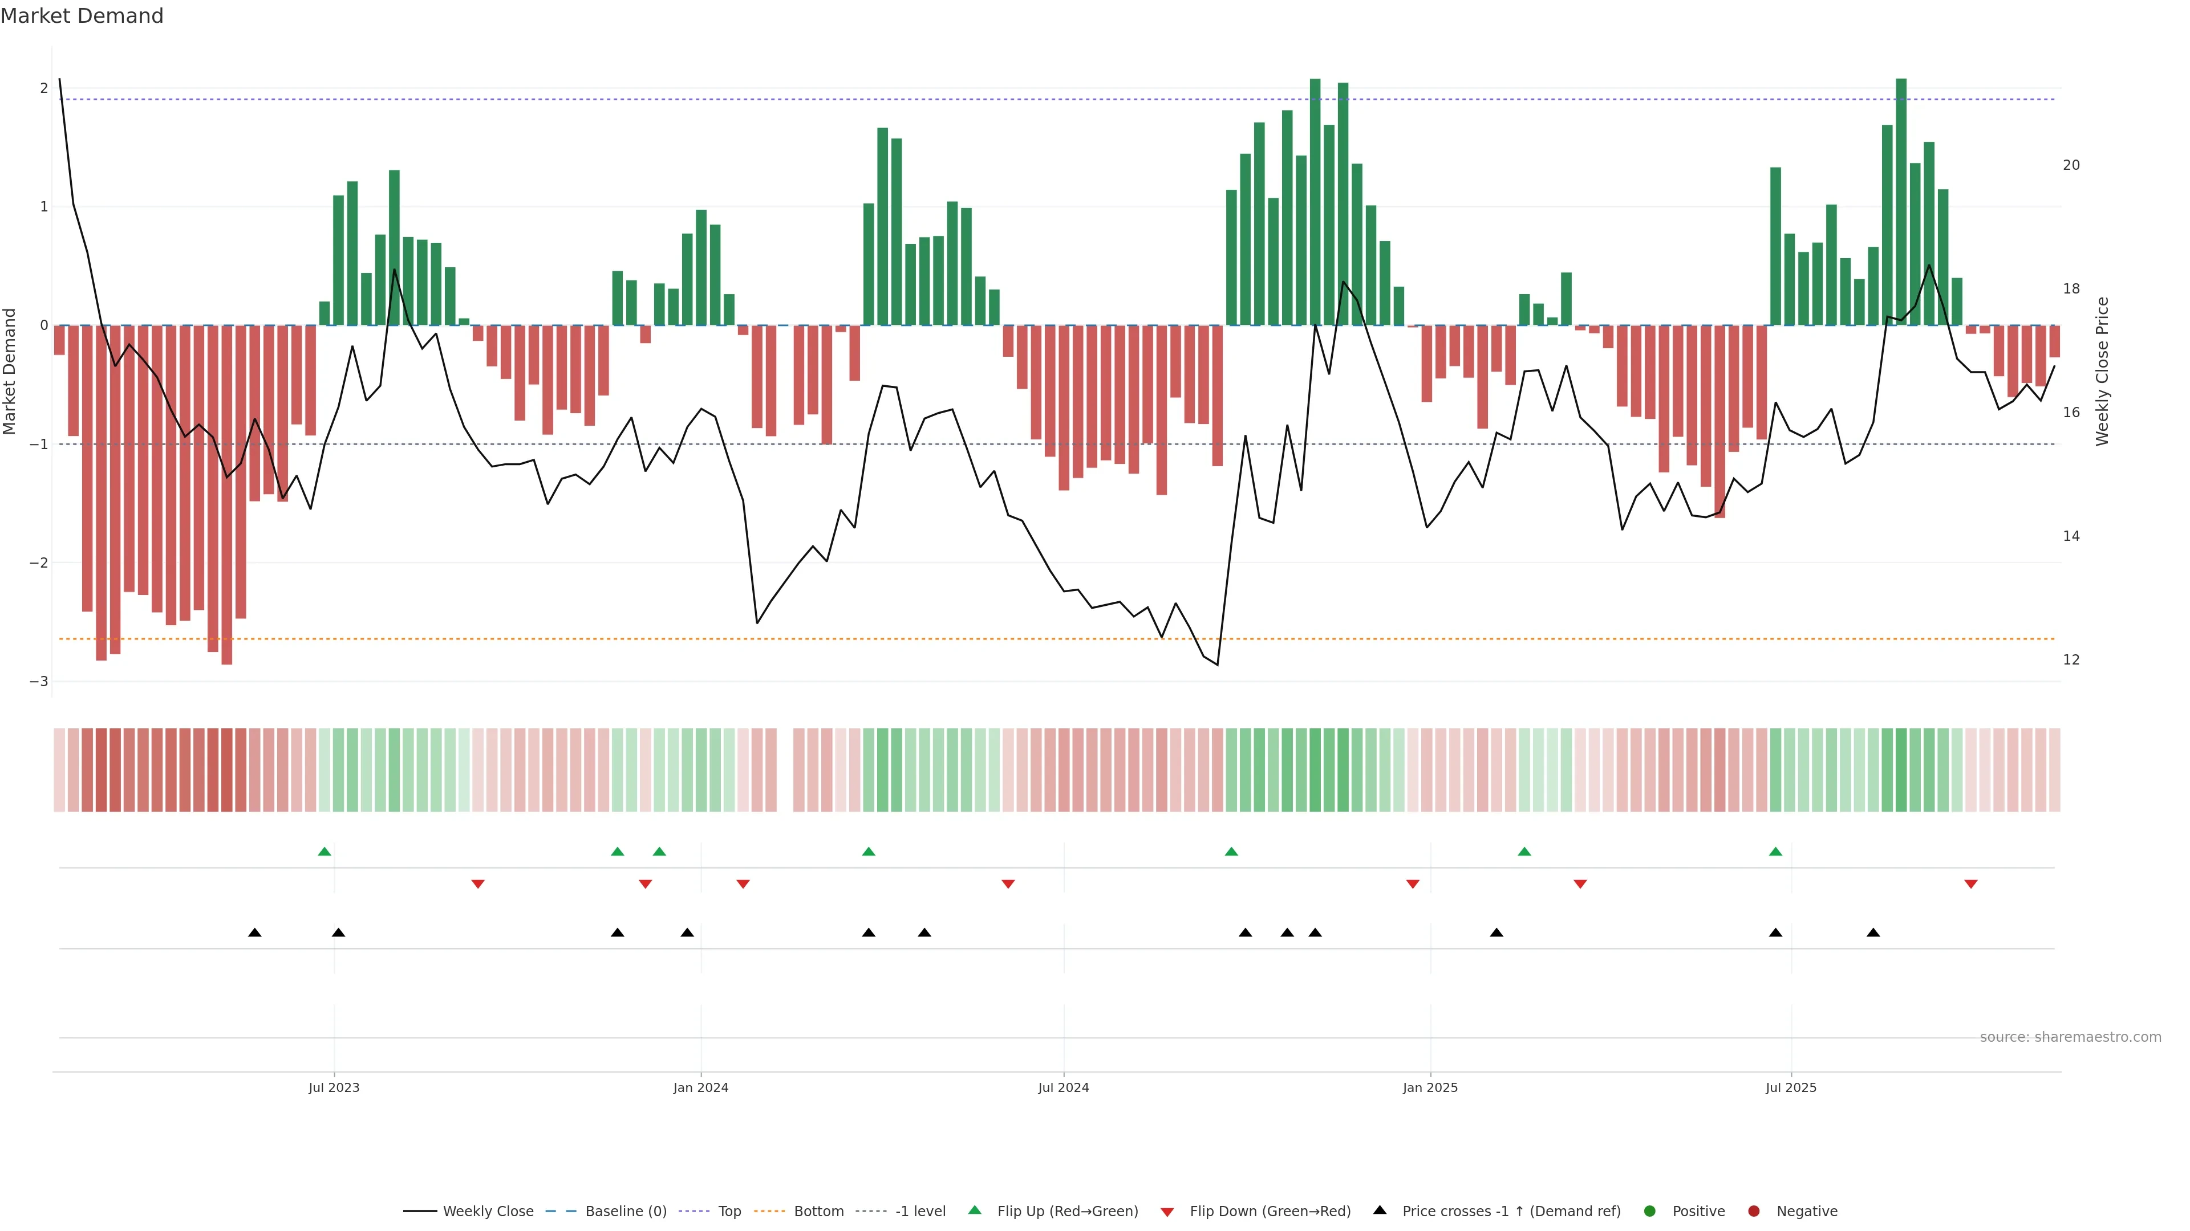The height and width of the screenshot is (1231, 2190).
Task: Click the green Flip Up marker near Jul 2025
Action: coord(1775,852)
